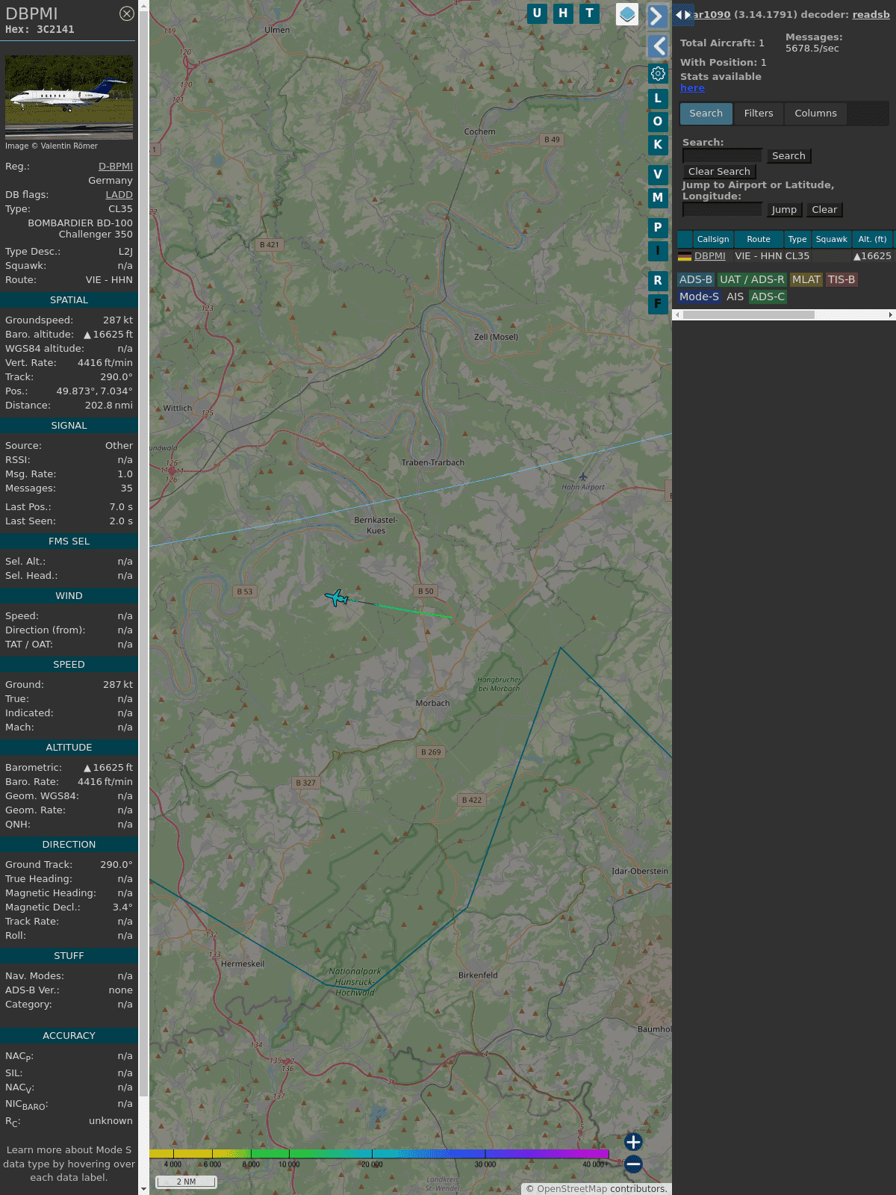Open the D-BPMI registration link
Screen dimensions: 896x1195
click(x=115, y=167)
